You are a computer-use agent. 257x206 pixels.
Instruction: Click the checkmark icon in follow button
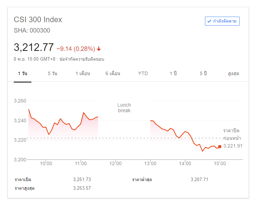coord(209,21)
